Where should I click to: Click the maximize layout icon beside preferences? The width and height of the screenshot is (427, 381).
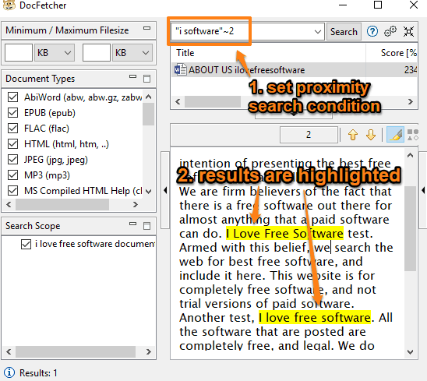pos(408,32)
